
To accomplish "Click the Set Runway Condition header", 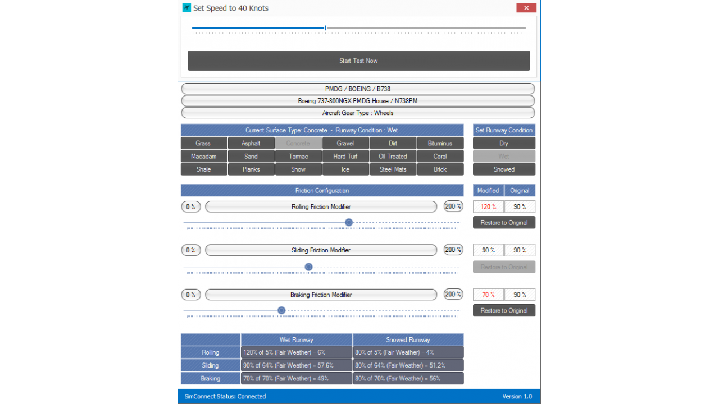I will tap(504, 130).
